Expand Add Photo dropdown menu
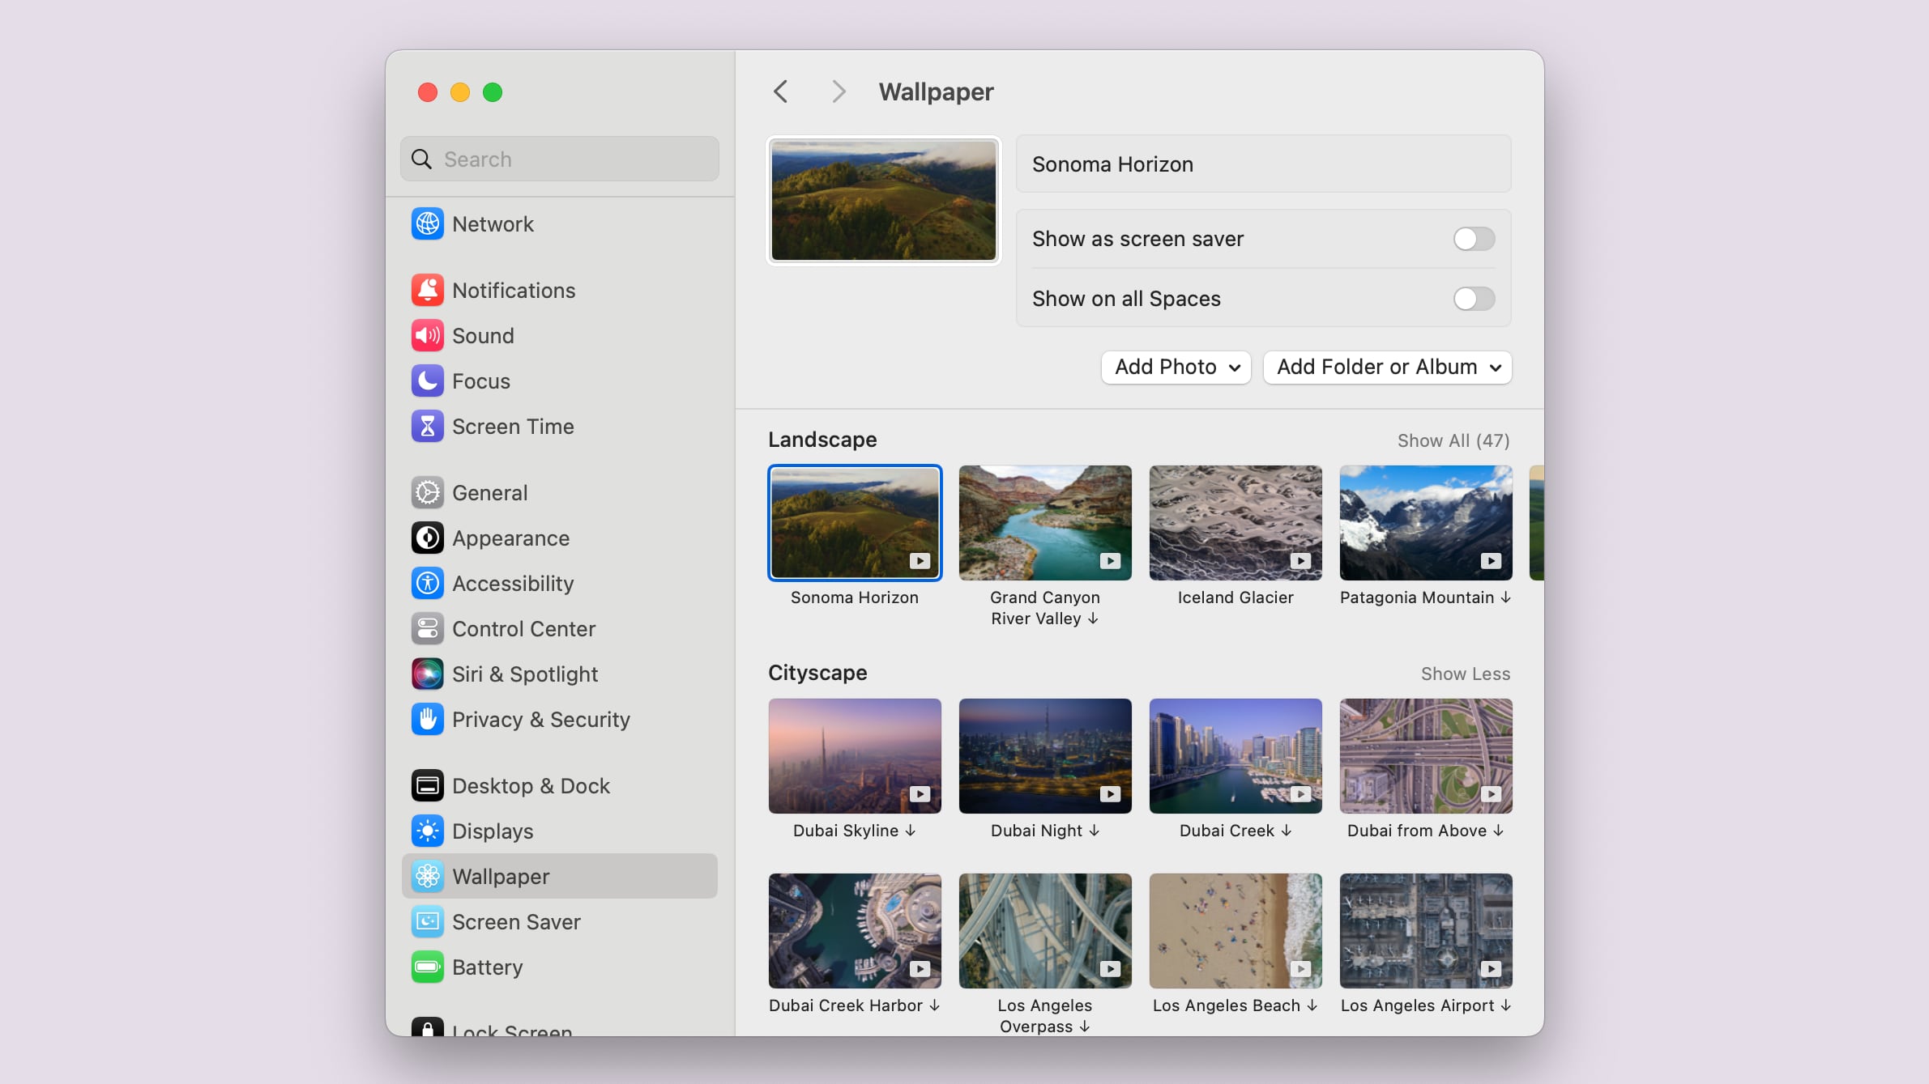Viewport: 1929px width, 1084px height. [x=1174, y=368]
